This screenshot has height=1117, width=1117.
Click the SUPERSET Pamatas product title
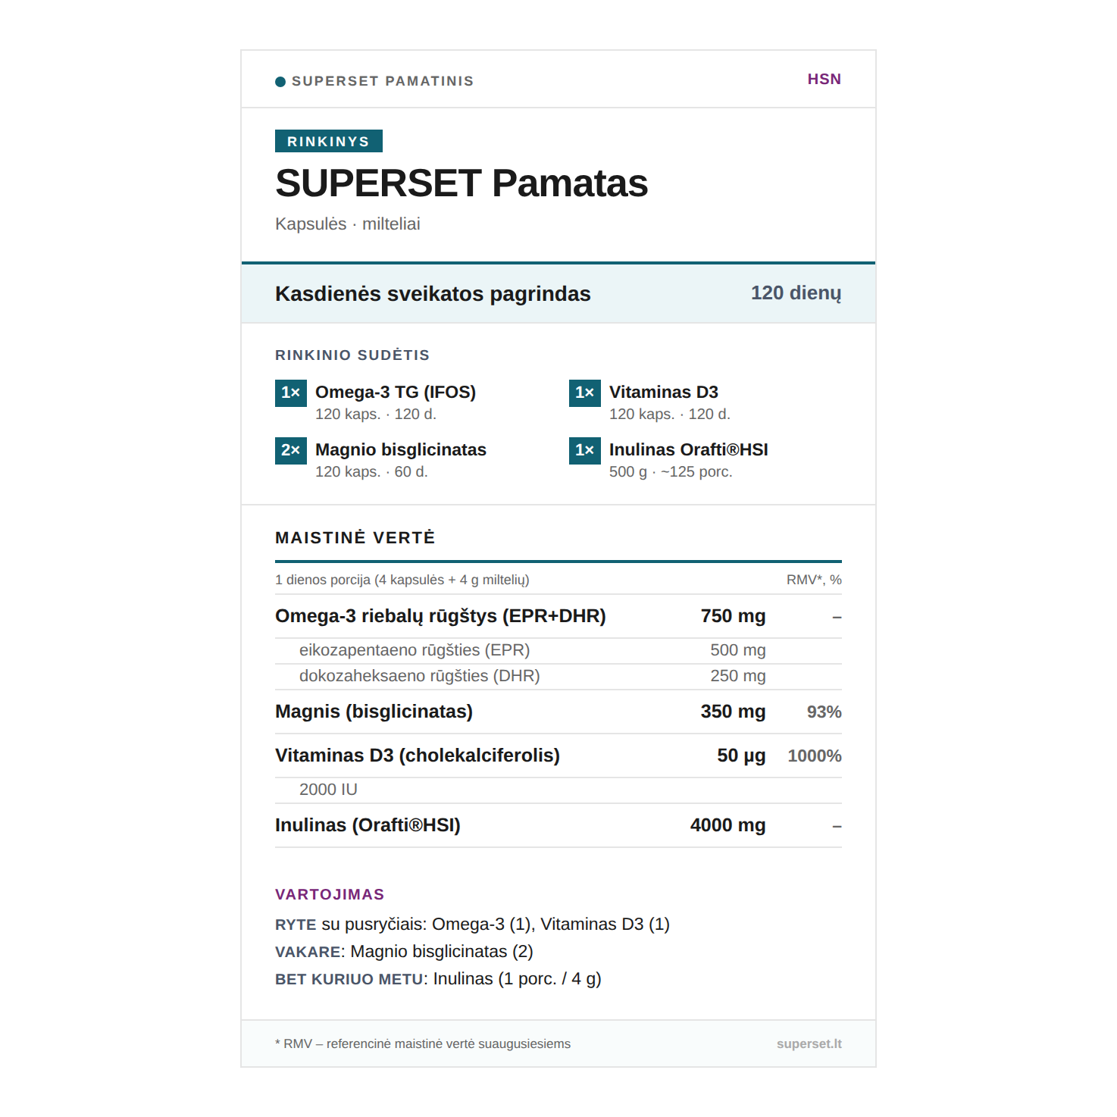(461, 183)
